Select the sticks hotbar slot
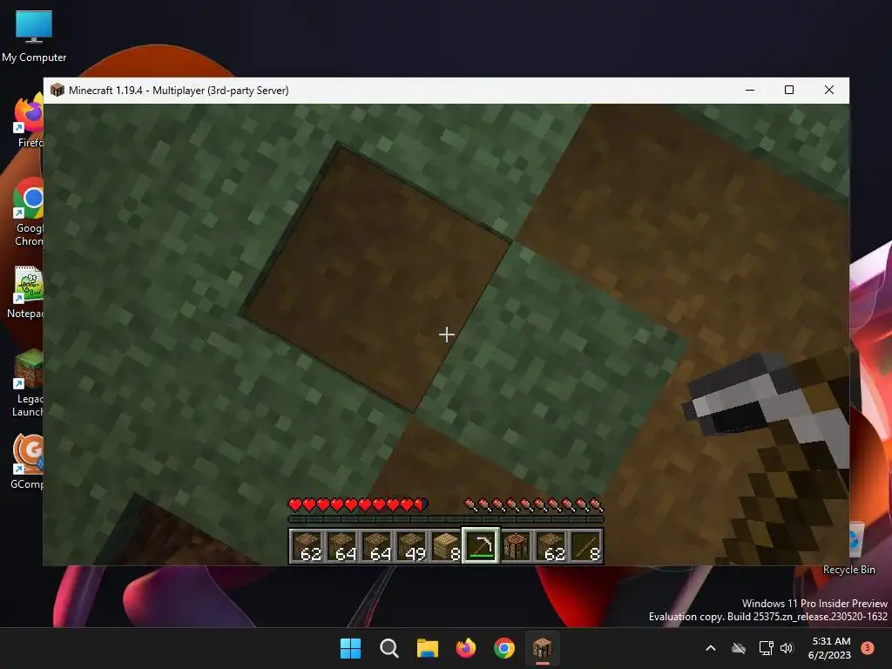892x669 pixels. pyautogui.click(x=586, y=546)
